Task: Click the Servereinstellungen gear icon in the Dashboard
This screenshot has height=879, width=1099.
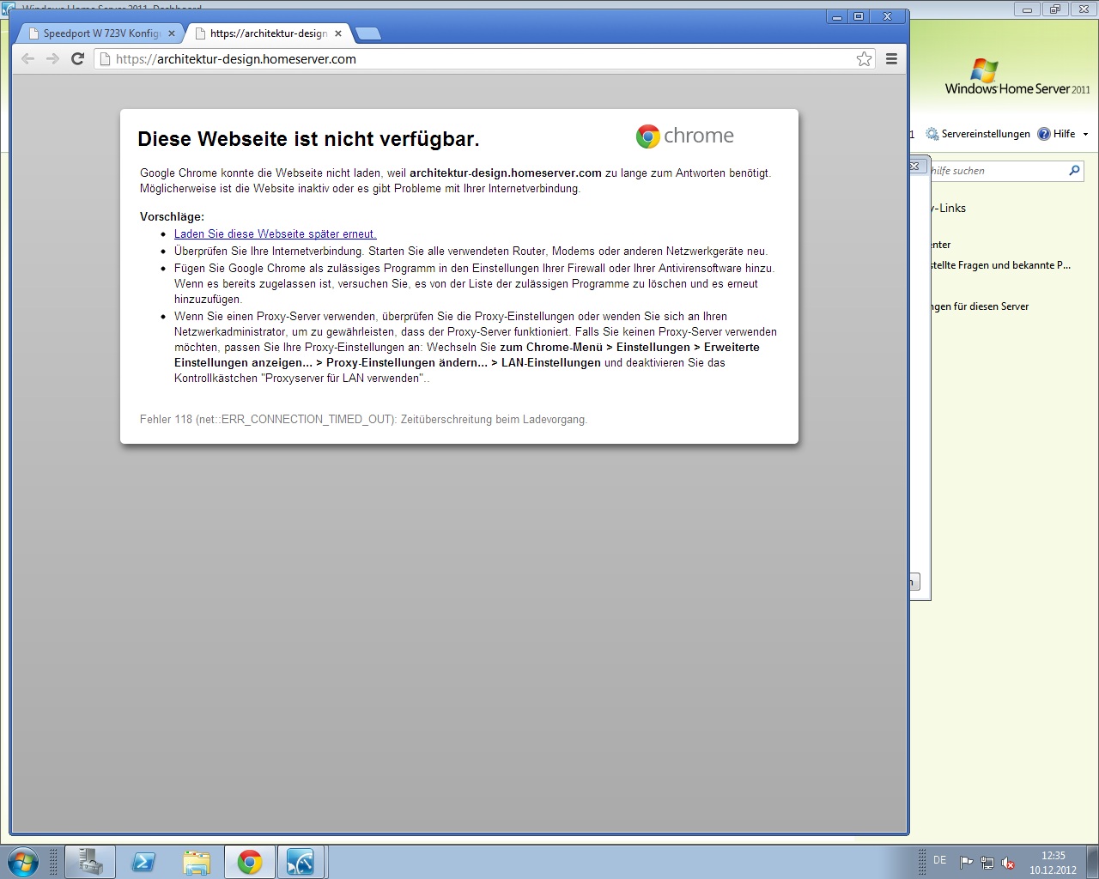Action: point(932,134)
